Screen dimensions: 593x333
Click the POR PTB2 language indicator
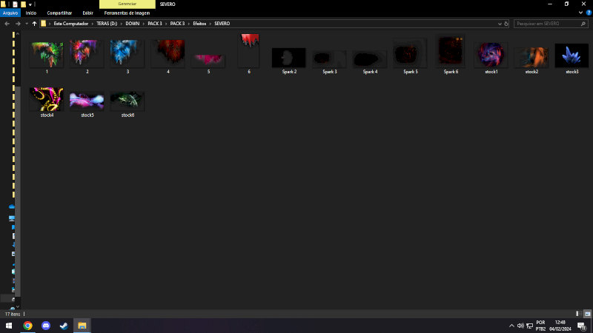coord(541,326)
